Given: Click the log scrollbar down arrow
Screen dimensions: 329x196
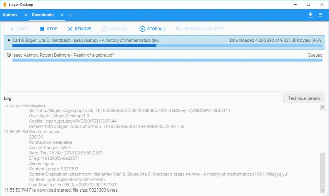Looking at the screenshot, I should 323,191.
